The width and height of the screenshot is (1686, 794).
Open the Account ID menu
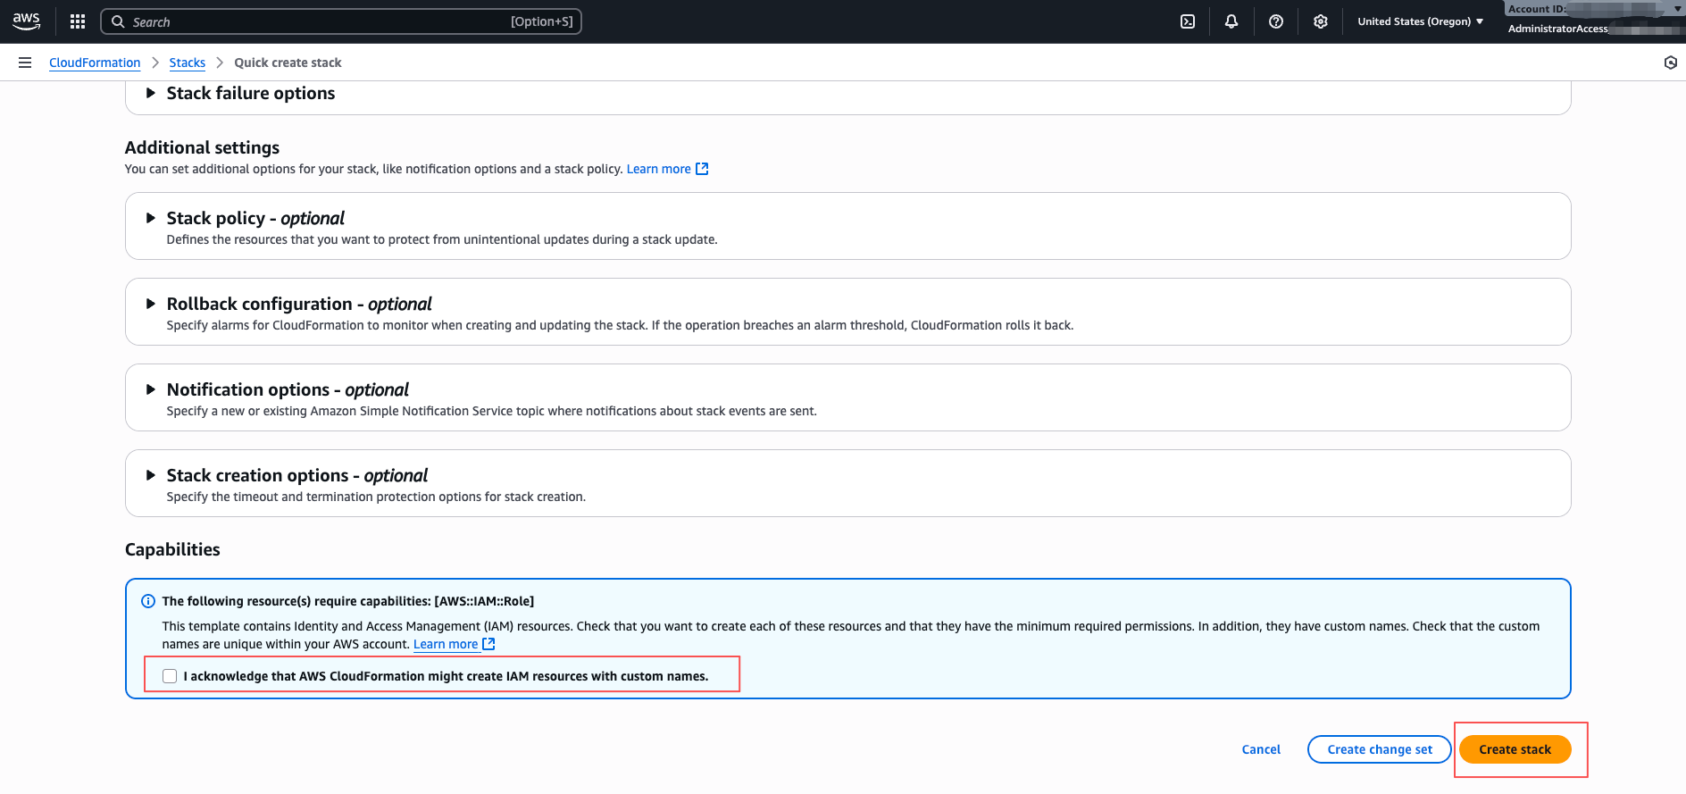pos(1594,9)
